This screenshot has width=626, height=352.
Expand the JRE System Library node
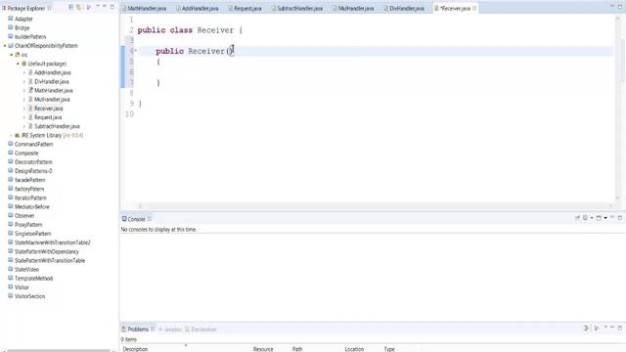click(12, 135)
